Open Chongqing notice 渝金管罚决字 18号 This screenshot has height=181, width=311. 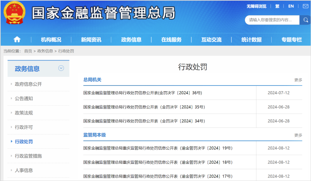point(158,162)
